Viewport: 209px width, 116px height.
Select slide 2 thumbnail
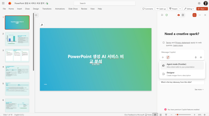(x=17, y=39)
